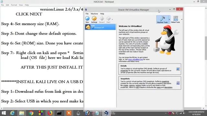Image resolution: width=207 pixels, height=116 pixels.
Task: Open the colorful tiles taskbar icon
Action: coord(41,113)
